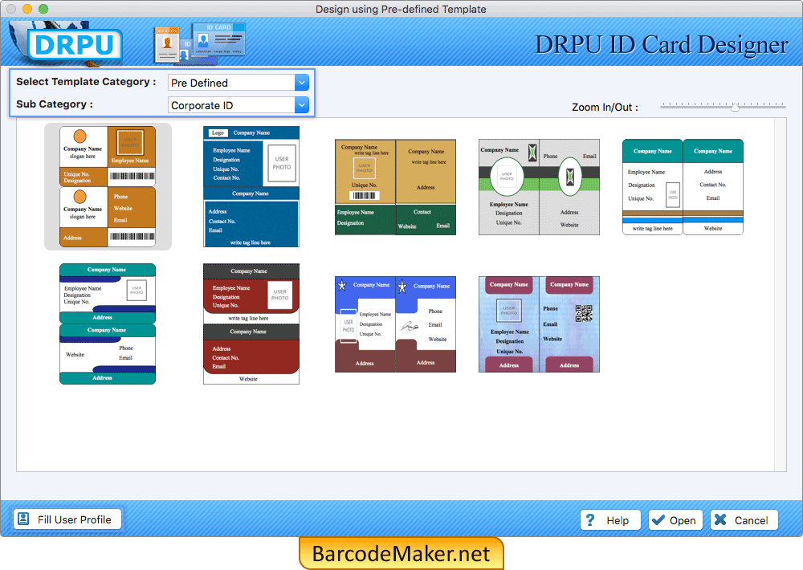Click the DRPU logo
The width and height of the screenshot is (803, 570).
pos(75,44)
